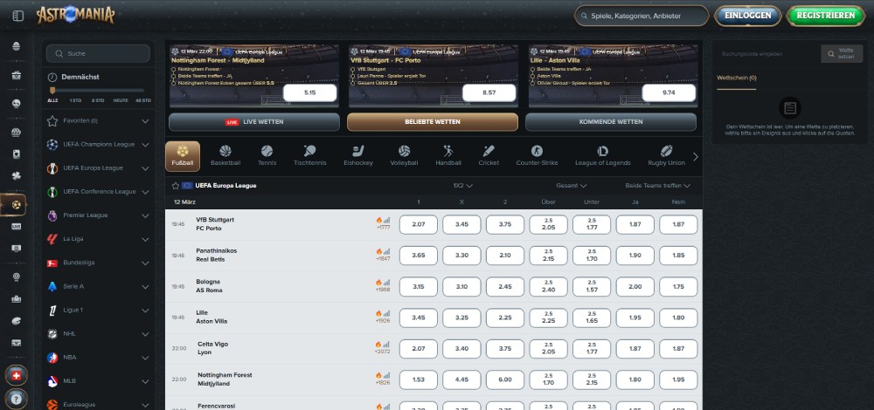Screen dimensions: 874x410
Task: Select the Basketball sport icon
Action: (225, 155)
